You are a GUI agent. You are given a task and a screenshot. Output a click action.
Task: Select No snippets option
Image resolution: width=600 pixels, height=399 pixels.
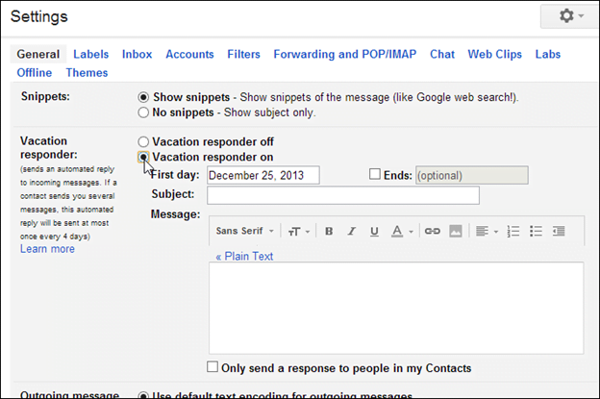143,112
